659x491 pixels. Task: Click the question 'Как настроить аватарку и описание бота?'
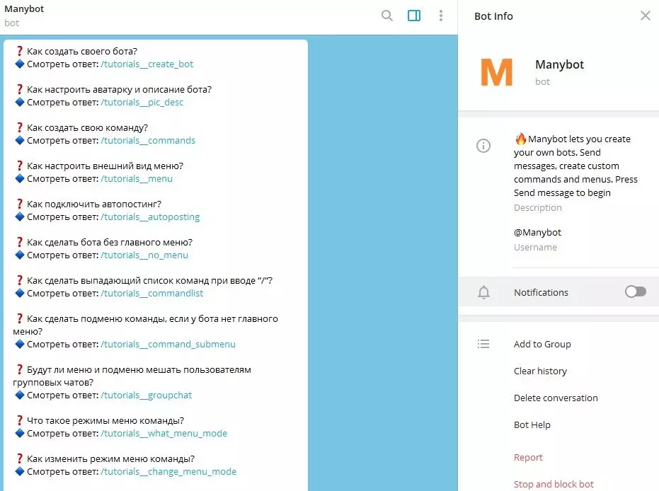[x=120, y=89]
